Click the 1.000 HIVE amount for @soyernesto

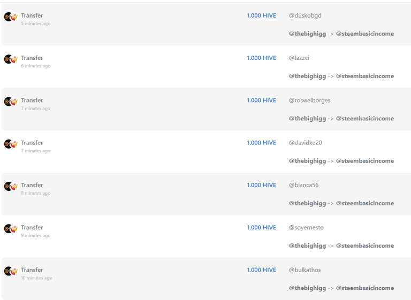tap(261, 227)
